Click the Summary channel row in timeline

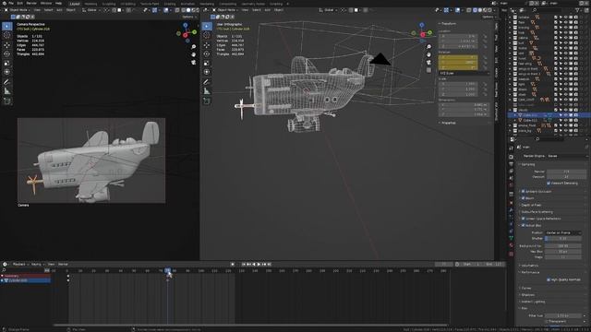[x=26, y=276]
